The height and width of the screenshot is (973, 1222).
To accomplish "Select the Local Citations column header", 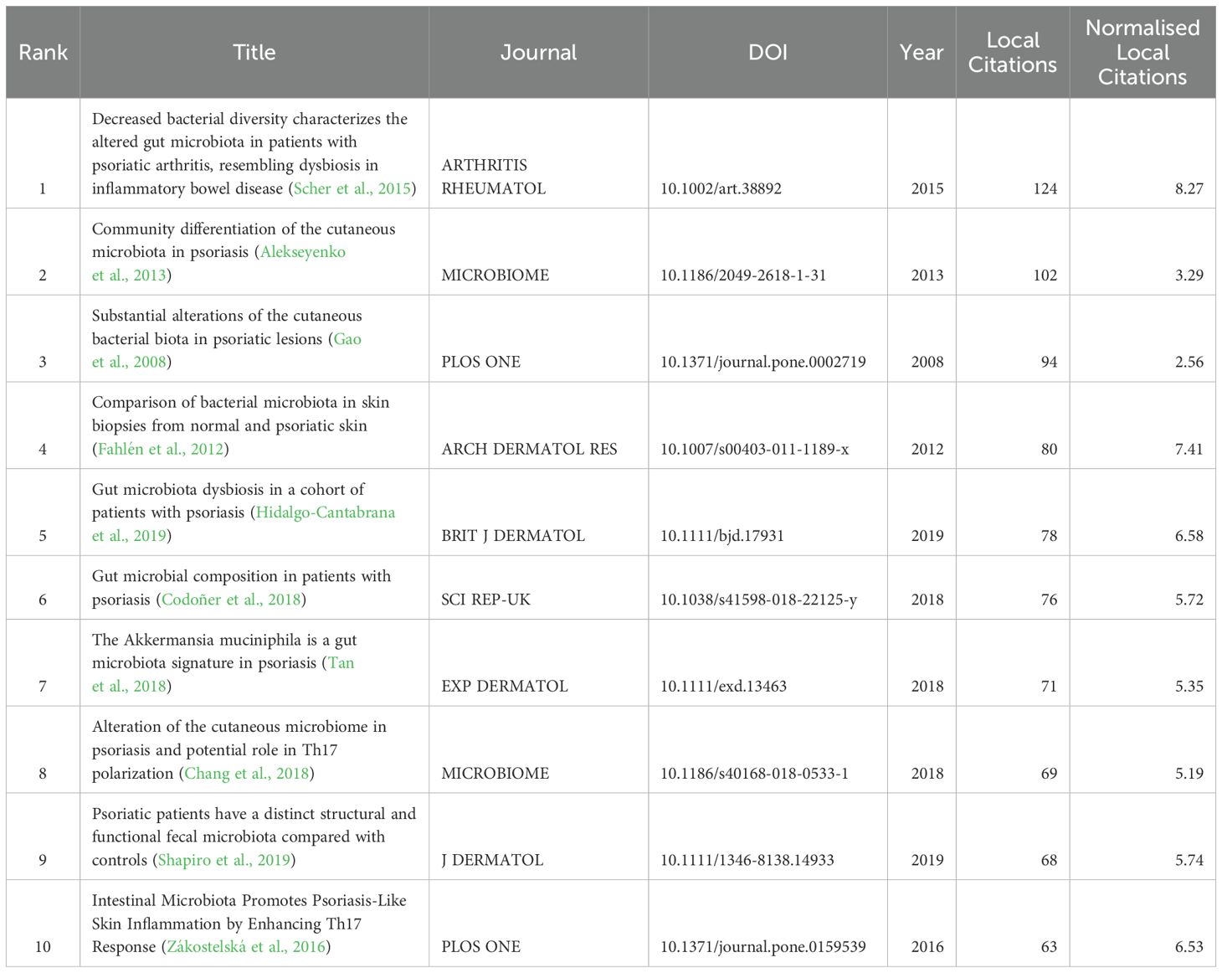I will (x=1013, y=52).
